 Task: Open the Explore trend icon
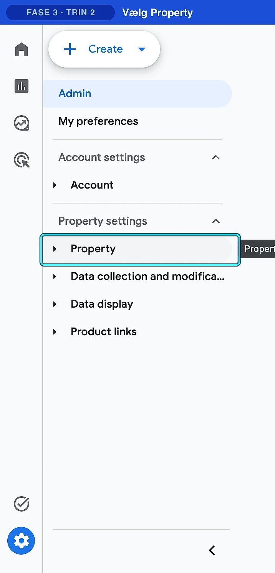pos(22,123)
